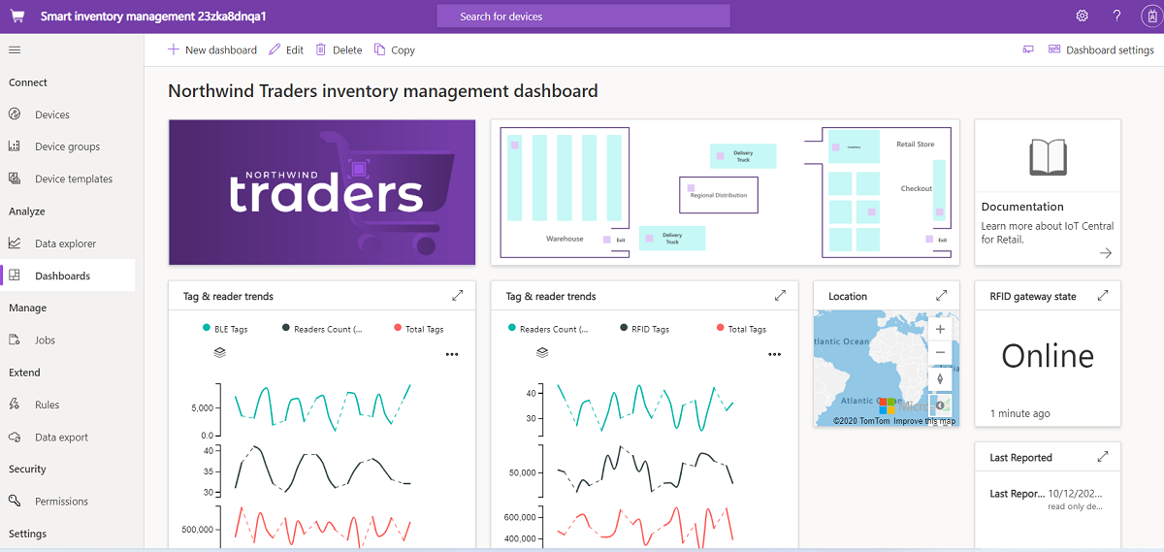Viewport: 1164px width, 552px height.
Task: Expand the Last Reported tile
Action: pos(1102,457)
